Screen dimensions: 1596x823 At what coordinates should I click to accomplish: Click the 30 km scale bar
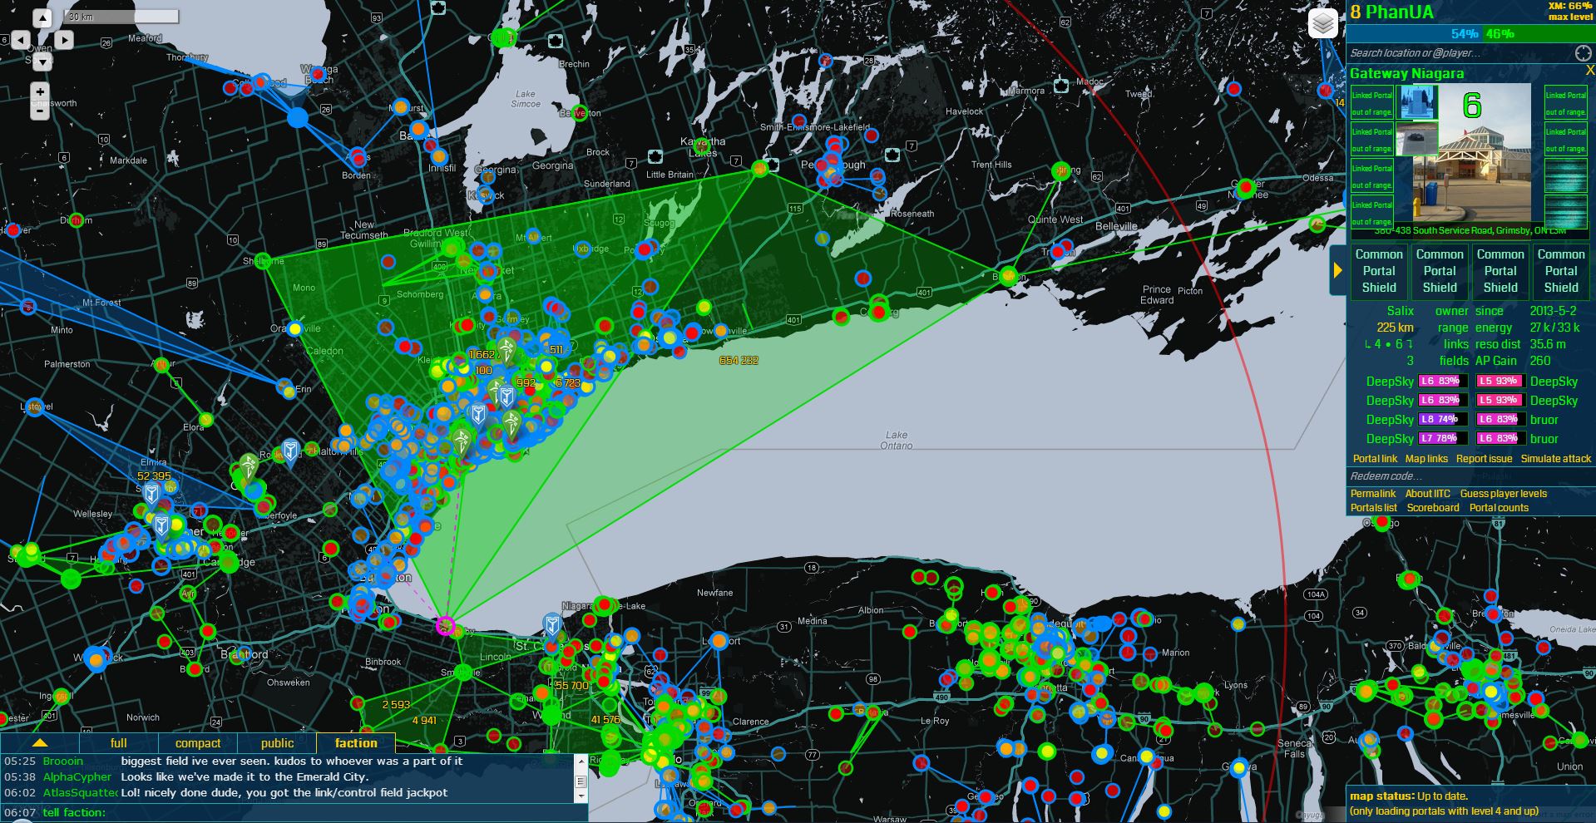(x=122, y=17)
